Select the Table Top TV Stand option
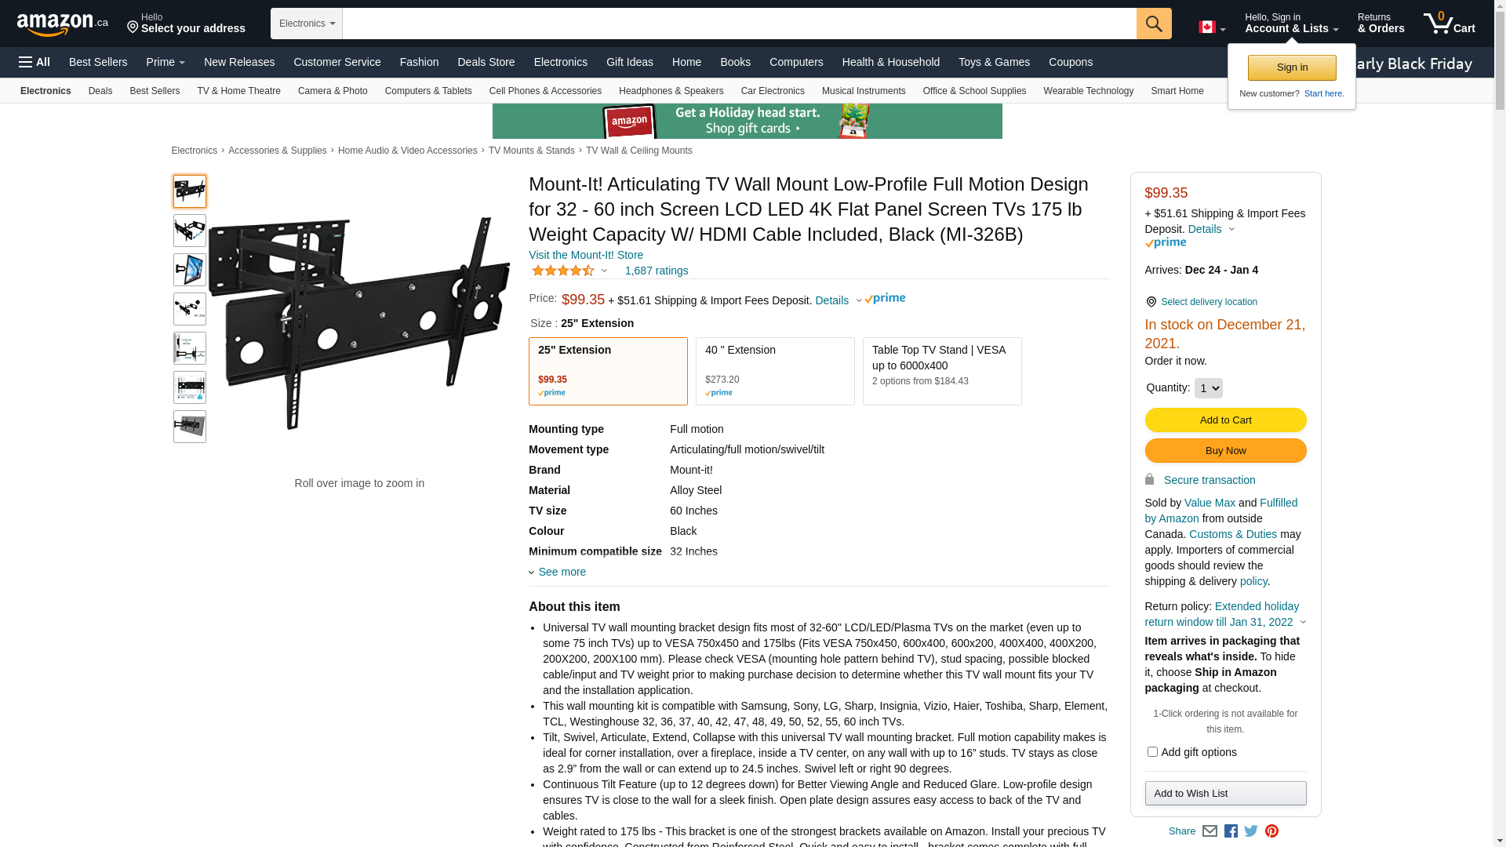The height and width of the screenshot is (847, 1506). click(942, 371)
